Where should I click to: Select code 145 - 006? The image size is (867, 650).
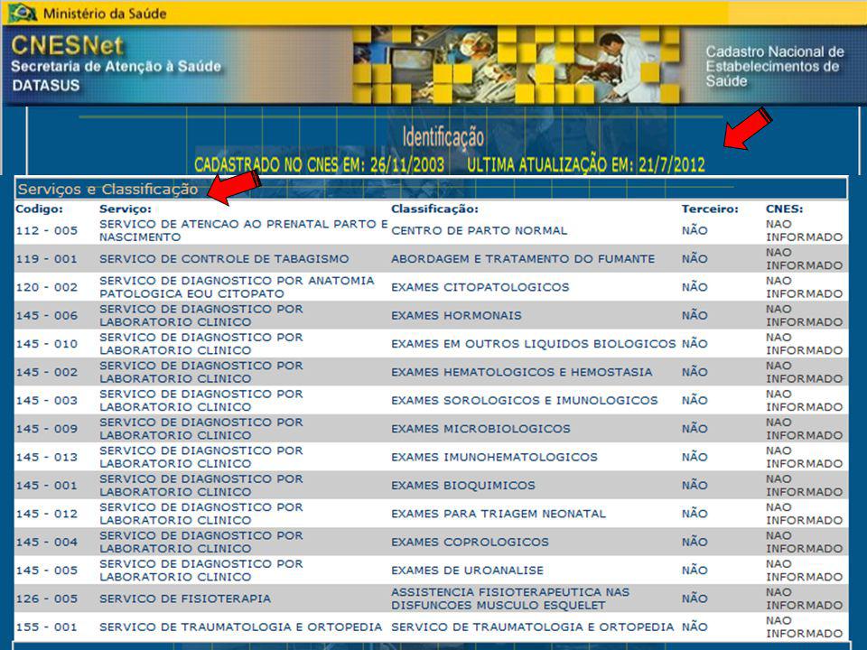46,315
